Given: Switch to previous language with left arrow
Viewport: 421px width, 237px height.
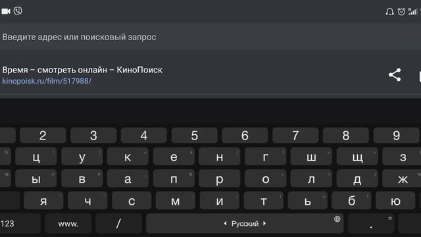Looking at the screenshot, I should coord(225,224).
